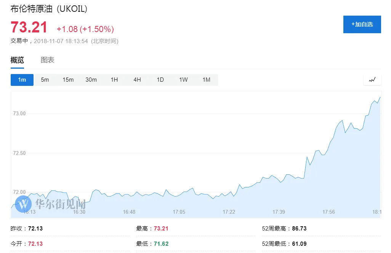The image size is (391, 253).
Task: Open the 概览 tab
Action: (17, 60)
